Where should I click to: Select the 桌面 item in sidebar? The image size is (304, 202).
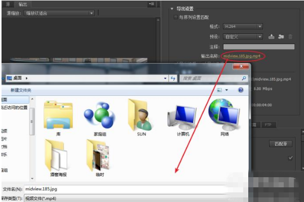point(15,100)
